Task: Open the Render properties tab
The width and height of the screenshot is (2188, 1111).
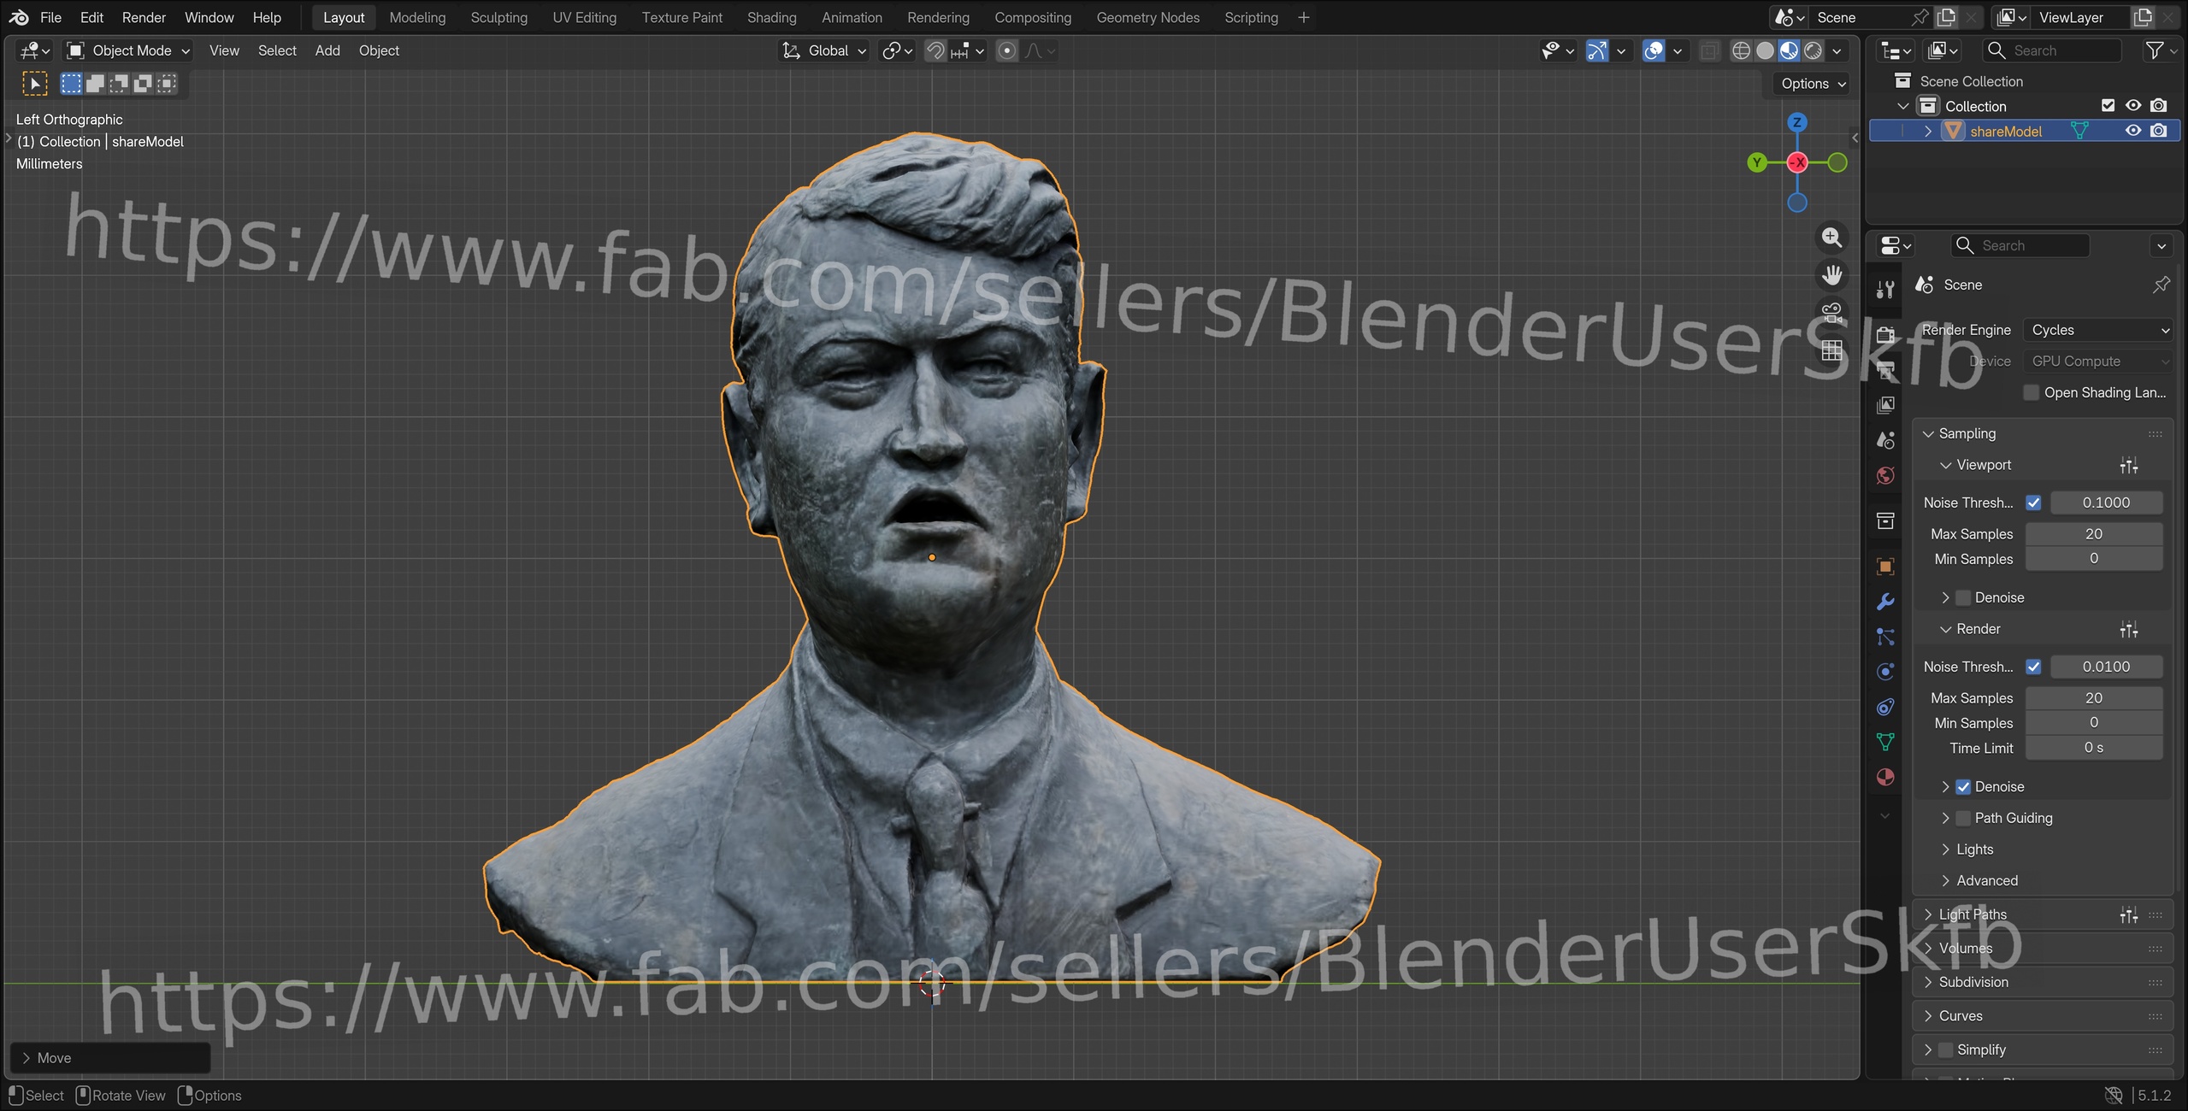Action: [x=1885, y=334]
